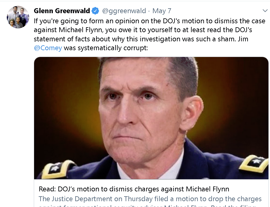This screenshot has width=270, height=207.
Task: Click "Michael Flynn" in the card headline
Action: [208, 189]
